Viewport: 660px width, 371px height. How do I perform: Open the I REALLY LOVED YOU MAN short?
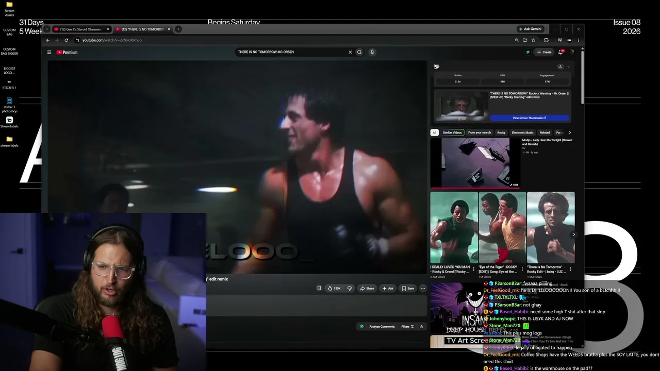coord(454,228)
